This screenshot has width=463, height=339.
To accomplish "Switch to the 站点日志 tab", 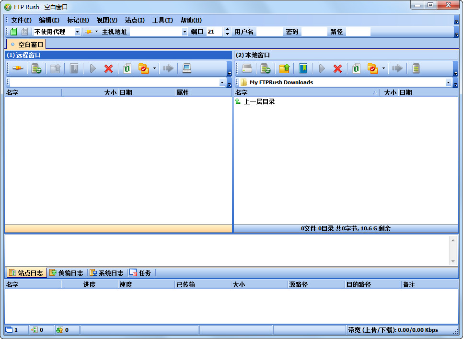I will 26,273.
